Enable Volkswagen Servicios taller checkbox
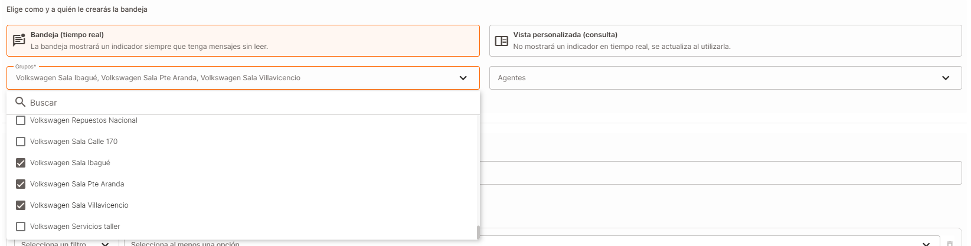The image size is (971, 246). click(x=21, y=227)
